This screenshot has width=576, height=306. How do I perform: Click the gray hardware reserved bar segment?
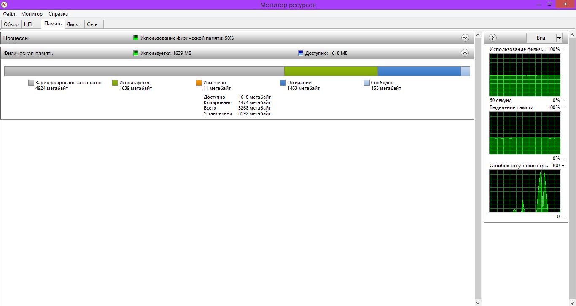[x=144, y=71]
